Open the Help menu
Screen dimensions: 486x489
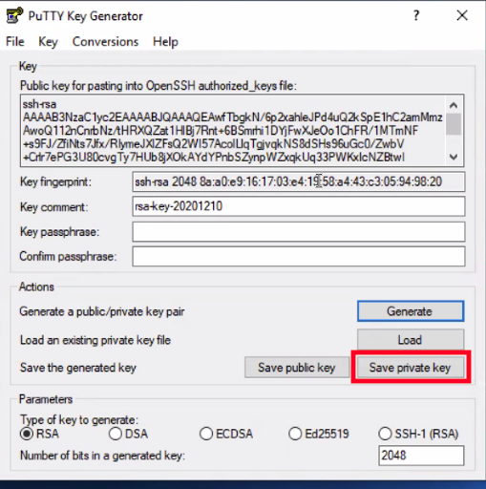click(x=165, y=42)
